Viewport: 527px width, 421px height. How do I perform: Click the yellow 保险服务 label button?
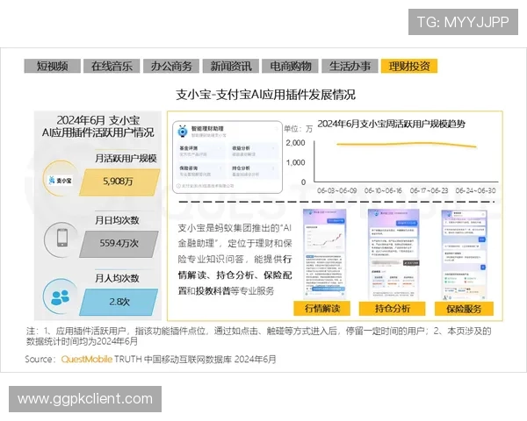464,308
